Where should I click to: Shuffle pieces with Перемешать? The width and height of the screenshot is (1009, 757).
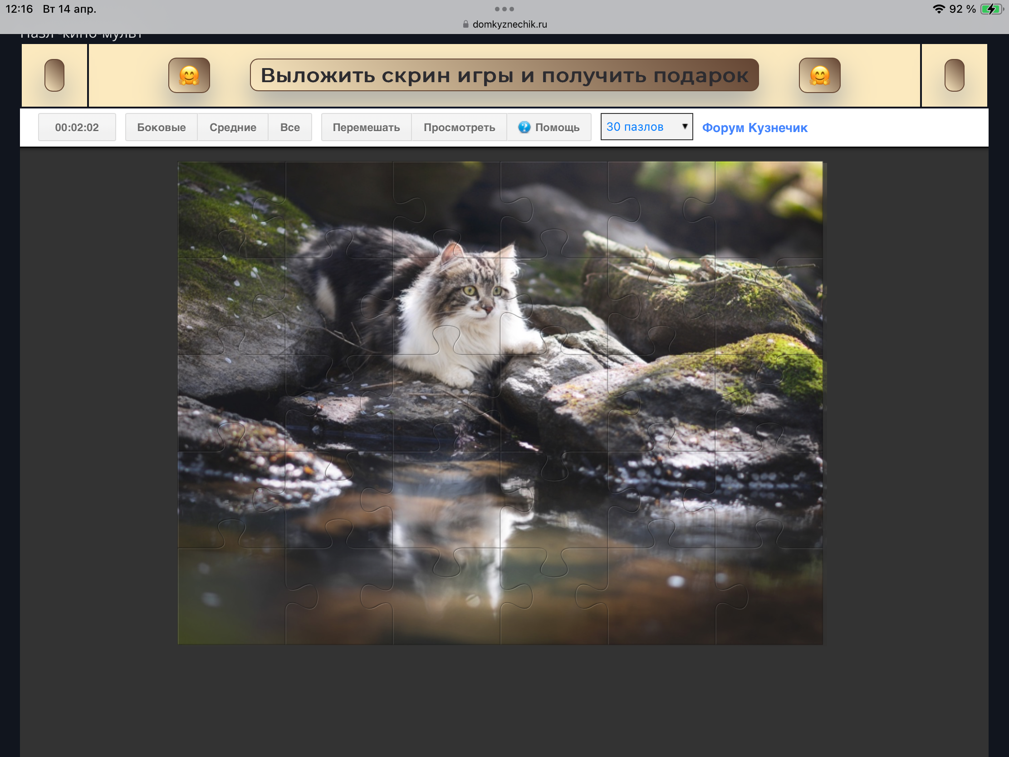(x=366, y=128)
